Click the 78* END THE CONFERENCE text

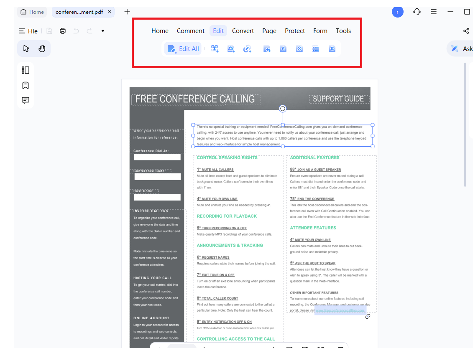(312, 199)
